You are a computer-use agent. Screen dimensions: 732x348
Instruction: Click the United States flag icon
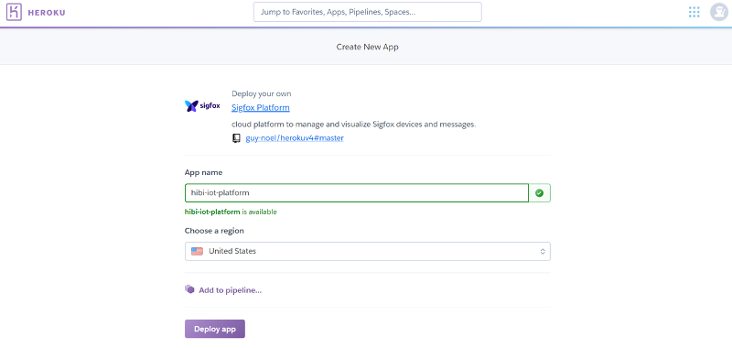tap(197, 251)
